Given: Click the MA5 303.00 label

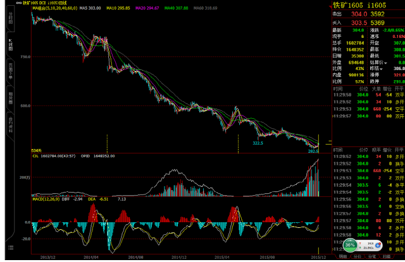Looking at the screenshot, I should (x=90, y=8).
